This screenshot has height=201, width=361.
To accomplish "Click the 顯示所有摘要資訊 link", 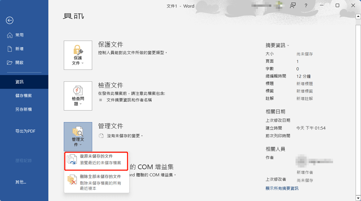I will point(282,188).
